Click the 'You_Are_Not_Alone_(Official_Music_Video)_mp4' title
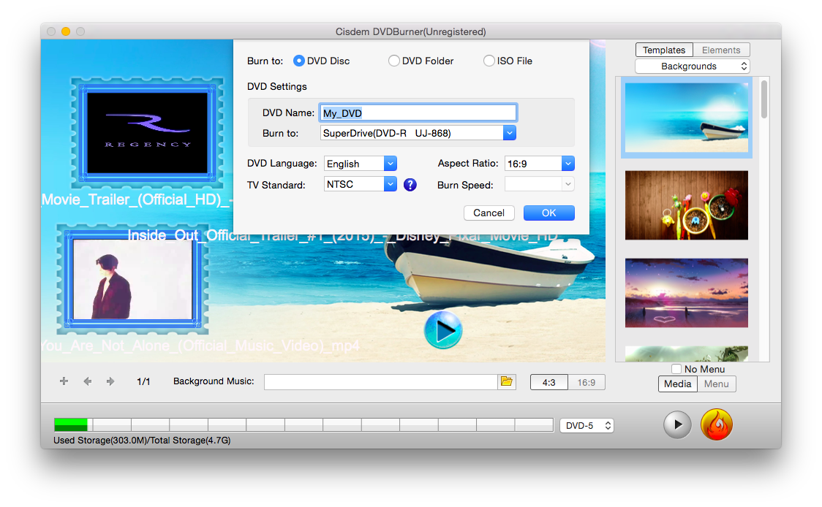This screenshot has width=822, height=507. coord(201,346)
